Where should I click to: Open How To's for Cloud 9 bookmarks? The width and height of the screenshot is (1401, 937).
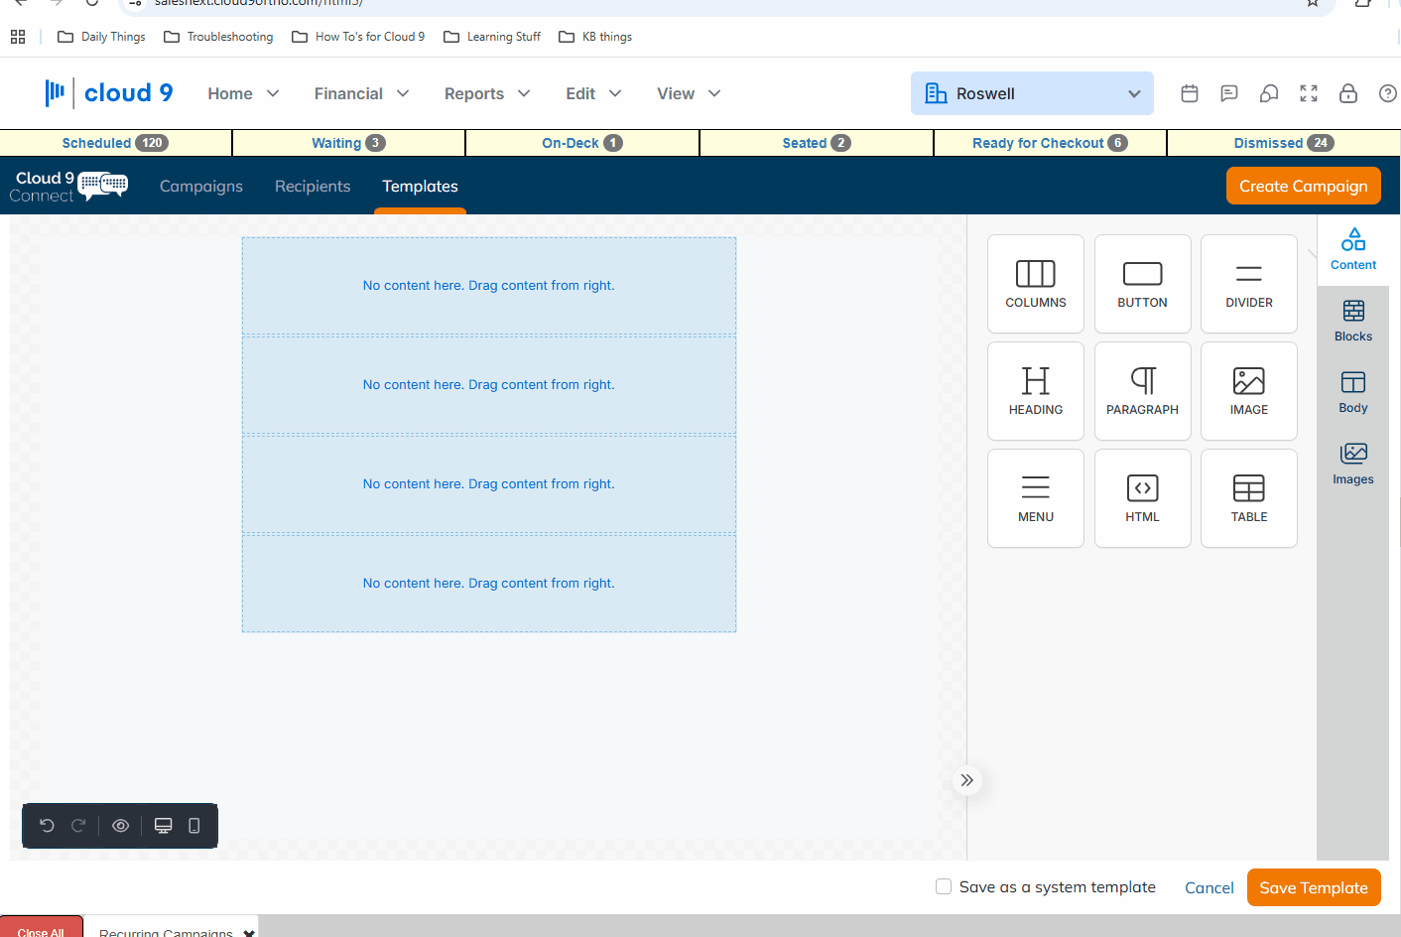coord(358,37)
